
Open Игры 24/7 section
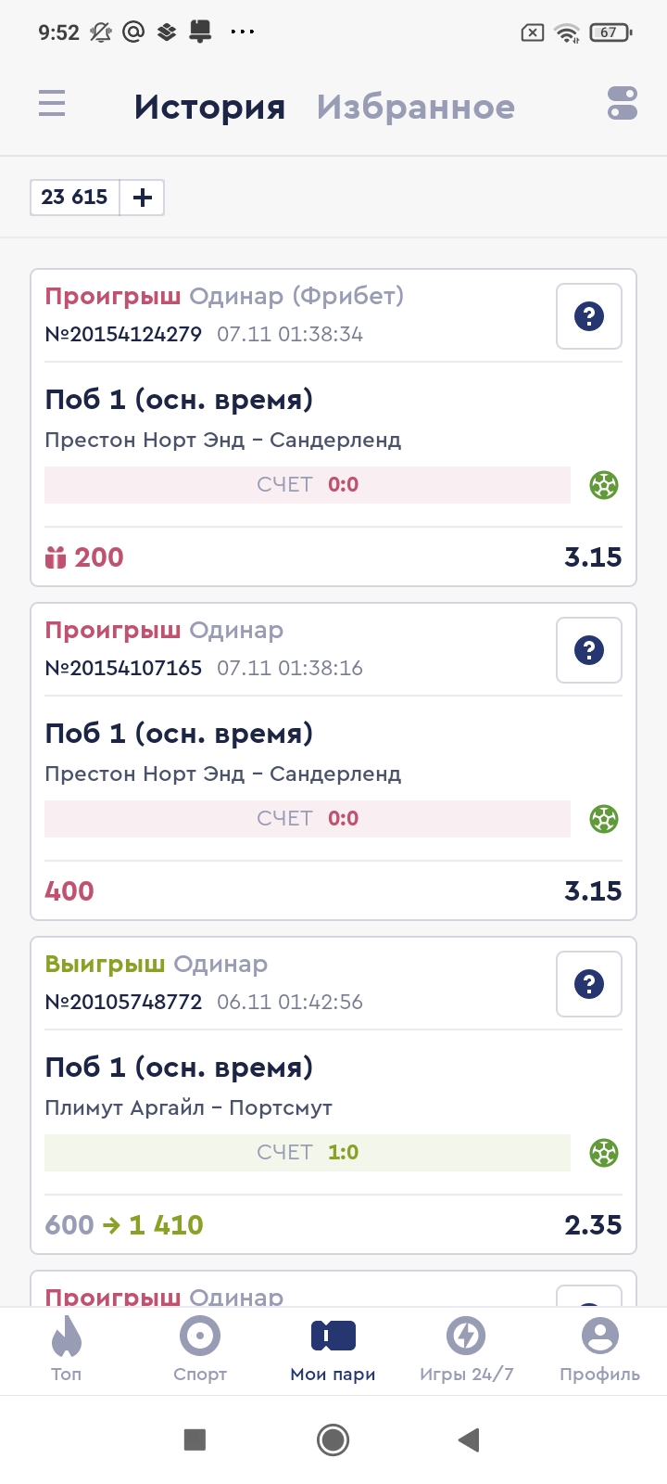coord(466,1348)
